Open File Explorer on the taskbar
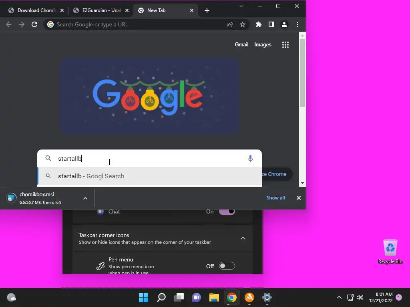The width and height of the screenshot is (410, 307). (214, 297)
